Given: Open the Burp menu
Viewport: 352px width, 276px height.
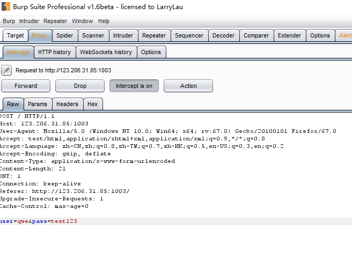Looking at the screenshot, I should click(x=9, y=21).
